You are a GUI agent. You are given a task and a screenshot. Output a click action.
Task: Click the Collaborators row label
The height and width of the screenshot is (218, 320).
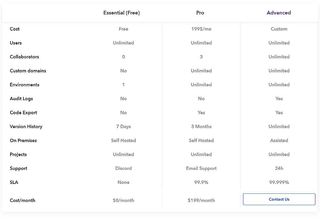coord(24,57)
